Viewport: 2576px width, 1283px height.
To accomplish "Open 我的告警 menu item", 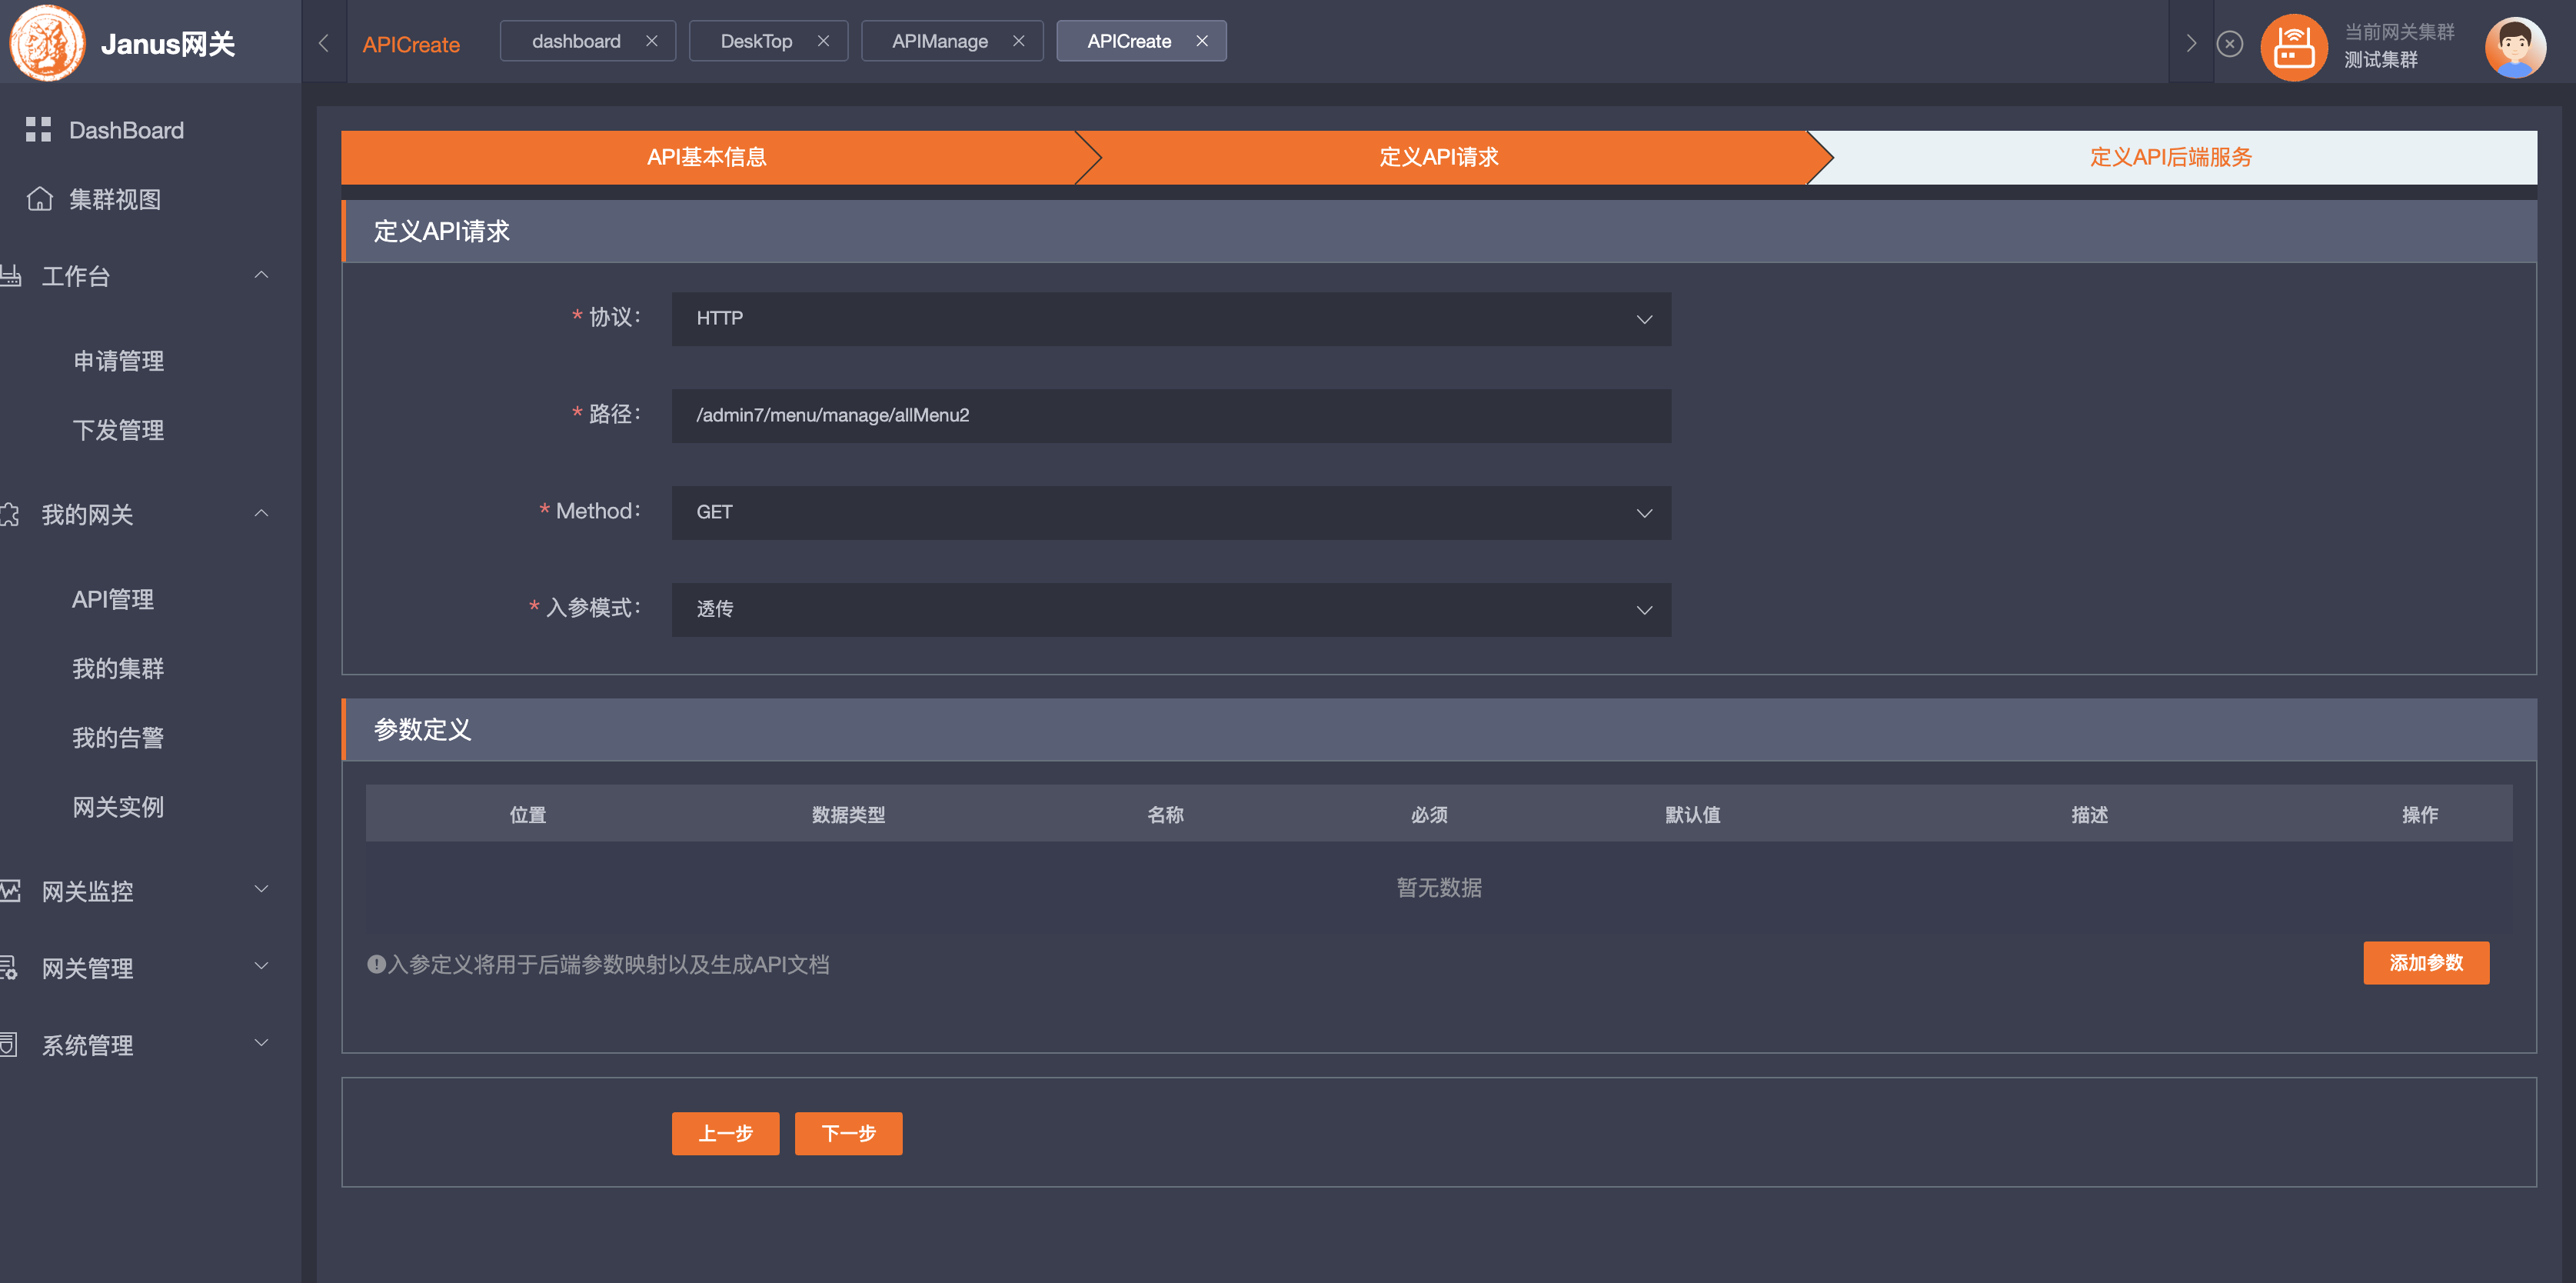I will tap(118, 737).
